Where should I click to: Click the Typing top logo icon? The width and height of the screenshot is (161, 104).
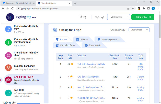click(10, 17)
